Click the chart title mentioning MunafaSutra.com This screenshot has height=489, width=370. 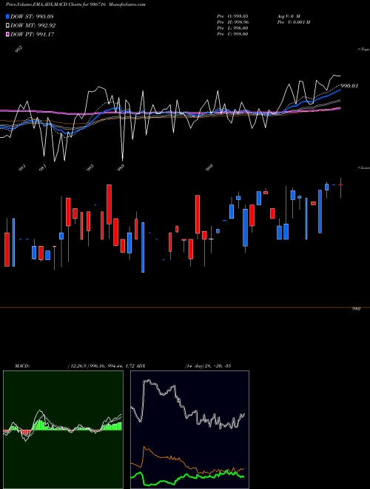pos(75,4)
